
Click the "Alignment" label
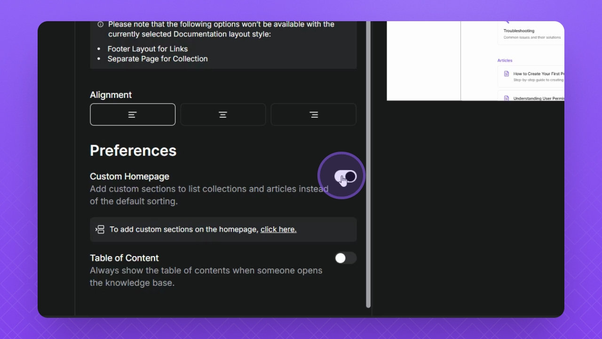[111, 95]
